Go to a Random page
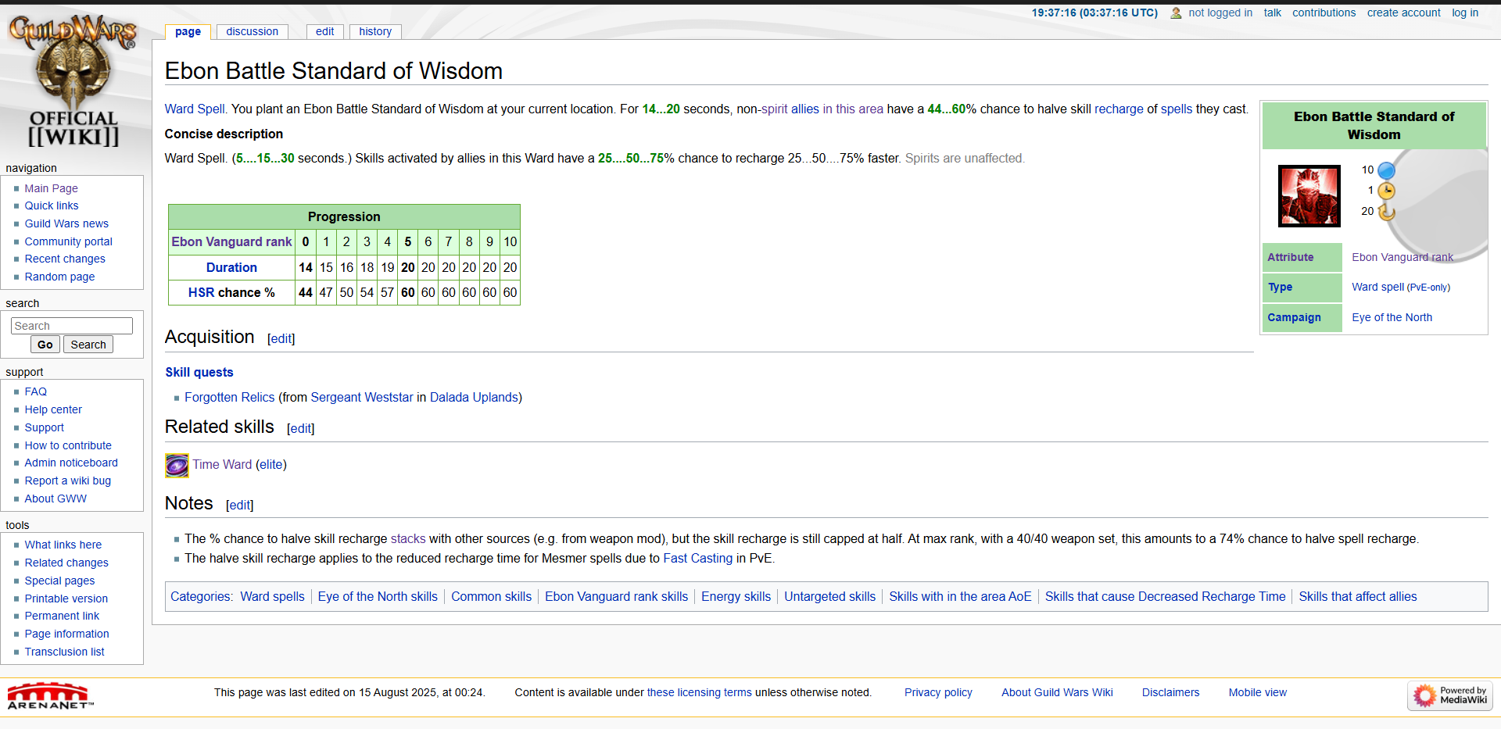Screen dimensions: 1501x729 59,277
